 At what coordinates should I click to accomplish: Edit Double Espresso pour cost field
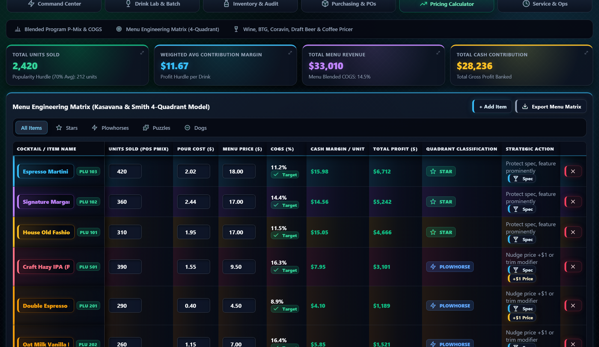click(x=193, y=306)
